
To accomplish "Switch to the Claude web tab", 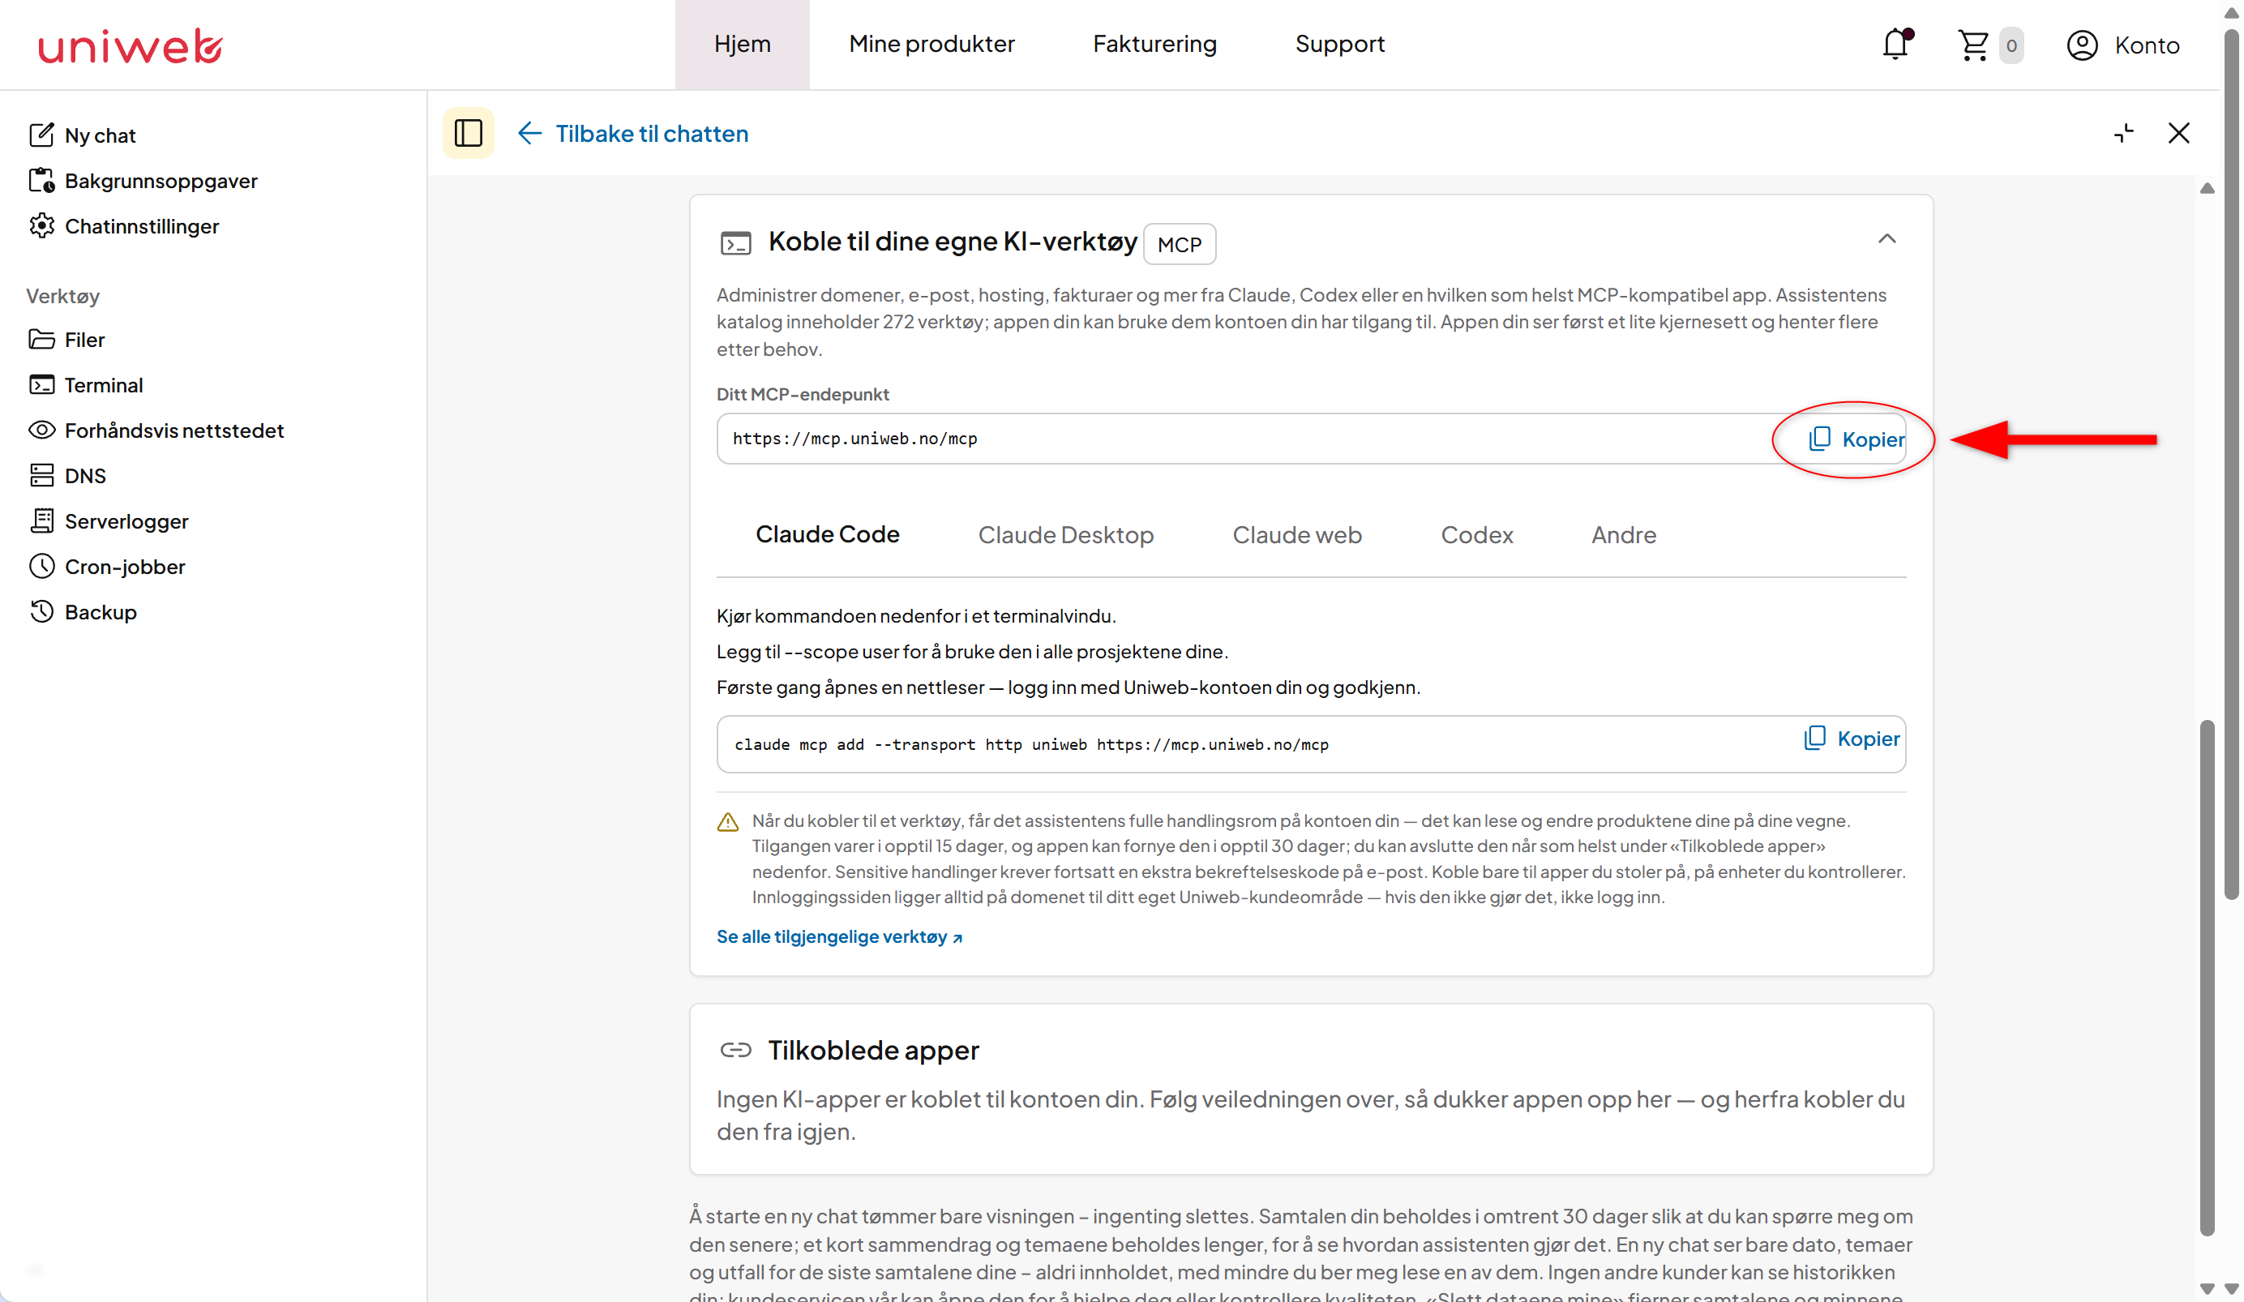I will (1296, 534).
